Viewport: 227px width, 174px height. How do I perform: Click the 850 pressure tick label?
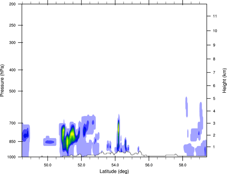point(12,142)
